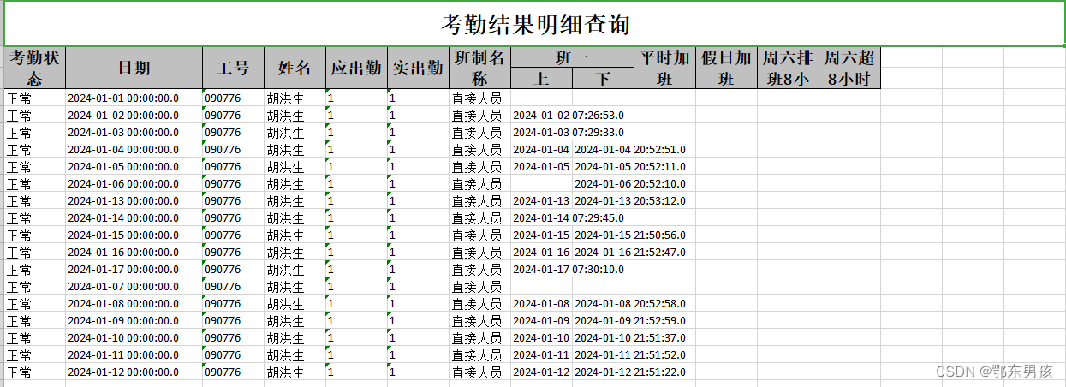Select date cell 2024-01-14 00:00:00.0
Image resolution: width=1066 pixels, height=387 pixels.
[x=134, y=217]
